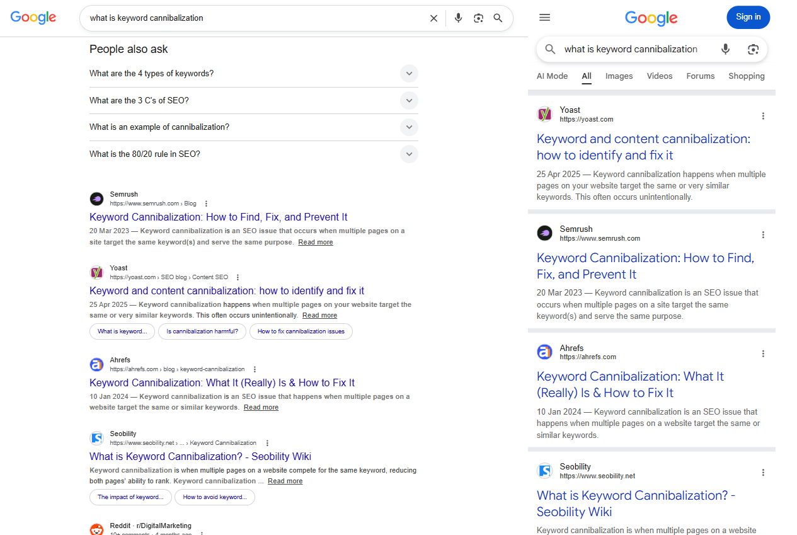Screen dimensions: 797x535
Task: Open desktop Yoast "Keyword and content cannibalization" title
Action: (x=227, y=291)
